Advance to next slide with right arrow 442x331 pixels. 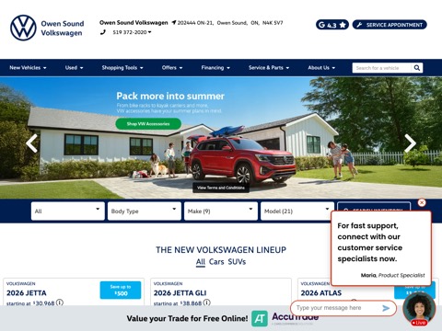pyautogui.click(x=410, y=143)
